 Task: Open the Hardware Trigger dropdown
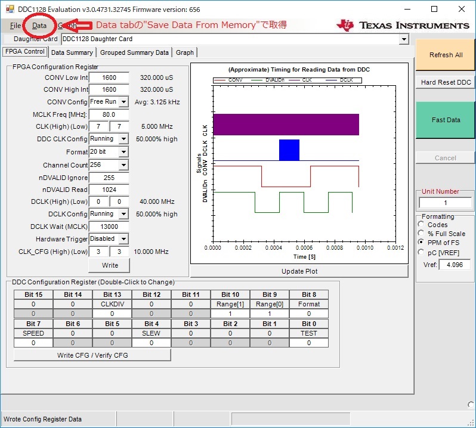123,239
